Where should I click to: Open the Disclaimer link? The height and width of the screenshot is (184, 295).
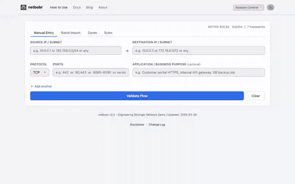(x=137, y=125)
